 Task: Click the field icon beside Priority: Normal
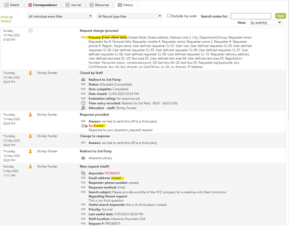coord(84,209)
